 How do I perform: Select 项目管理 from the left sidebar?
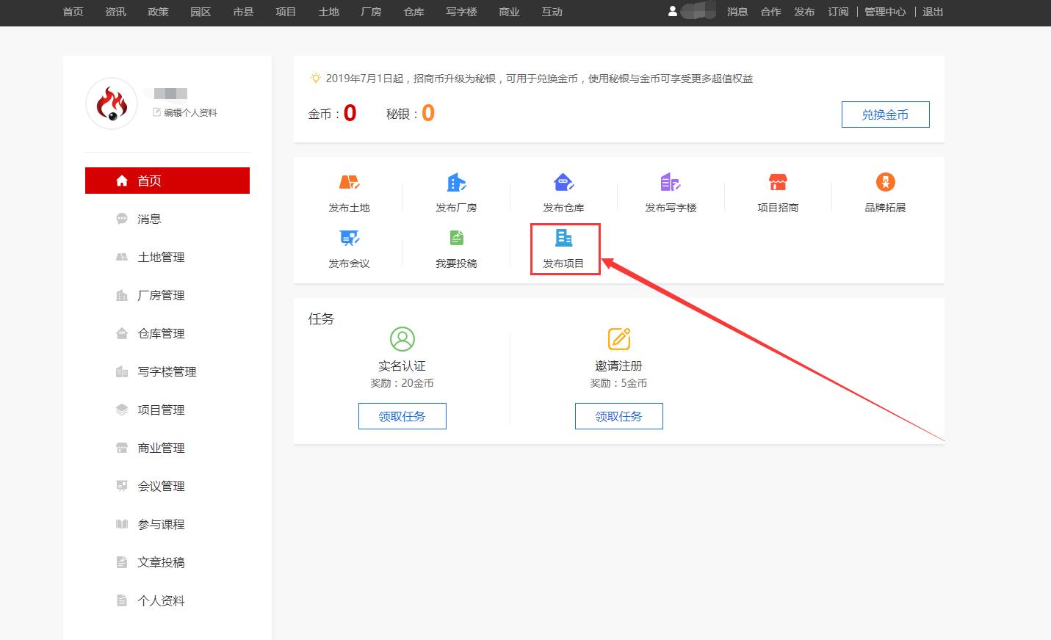point(161,410)
